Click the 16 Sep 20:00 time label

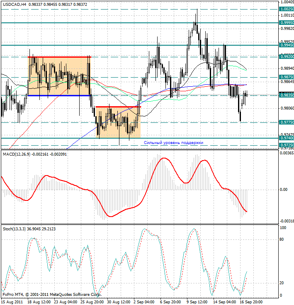click(252, 302)
